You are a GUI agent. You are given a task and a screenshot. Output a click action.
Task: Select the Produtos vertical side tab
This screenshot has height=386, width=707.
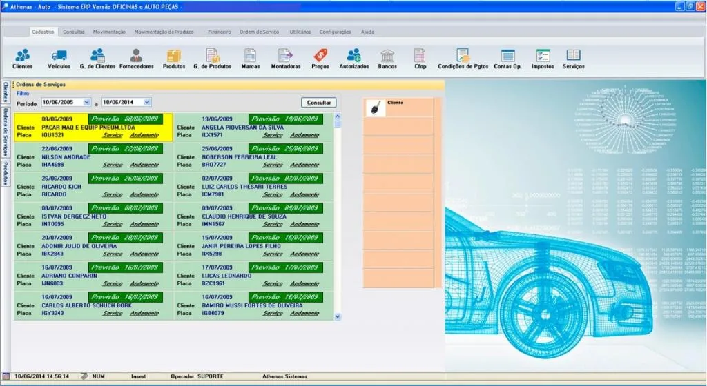5,174
